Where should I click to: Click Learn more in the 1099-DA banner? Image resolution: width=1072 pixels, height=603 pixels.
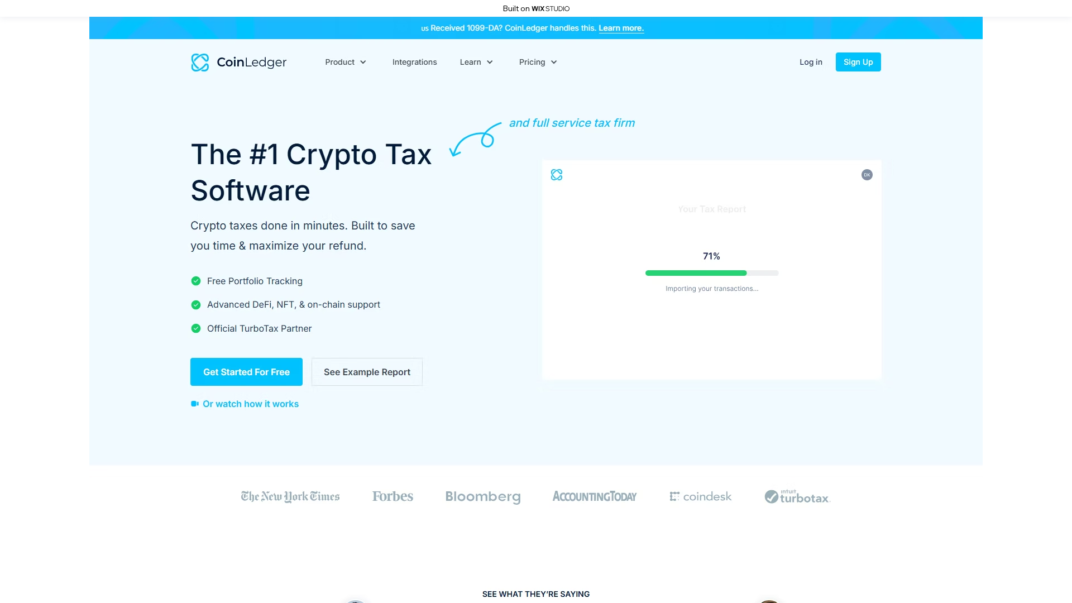pyautogui.click(x=621, y=28)
